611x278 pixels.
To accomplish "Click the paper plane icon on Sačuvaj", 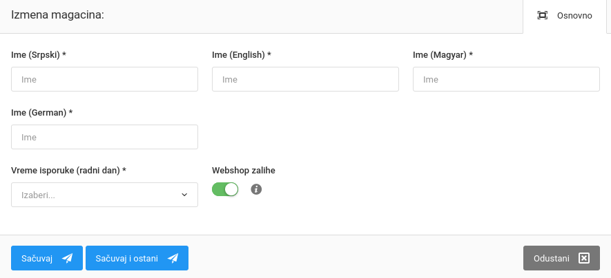I will (x=67, y=258).
